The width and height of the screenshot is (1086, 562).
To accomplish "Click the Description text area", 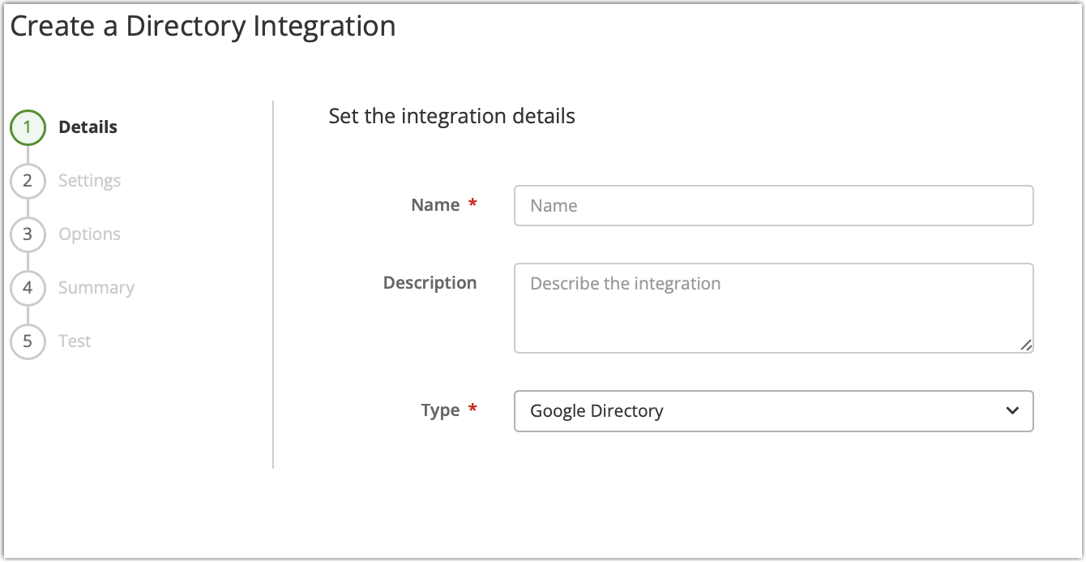I will pos(773,308).
